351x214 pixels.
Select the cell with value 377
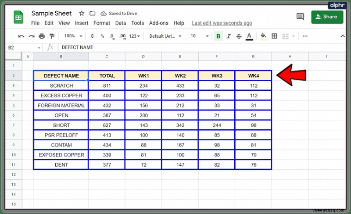(107, 165)
